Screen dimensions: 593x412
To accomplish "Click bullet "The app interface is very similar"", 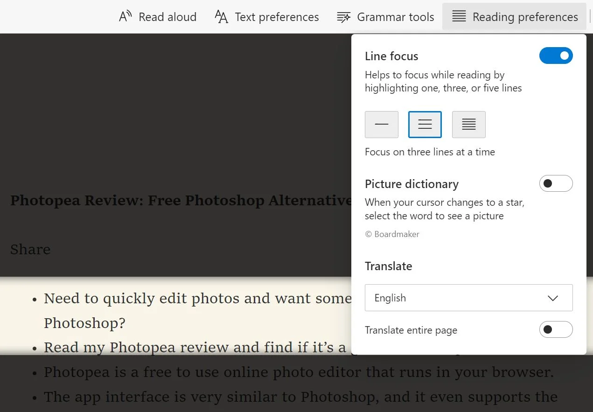I will pyautogui.click(x=300, y=397).
